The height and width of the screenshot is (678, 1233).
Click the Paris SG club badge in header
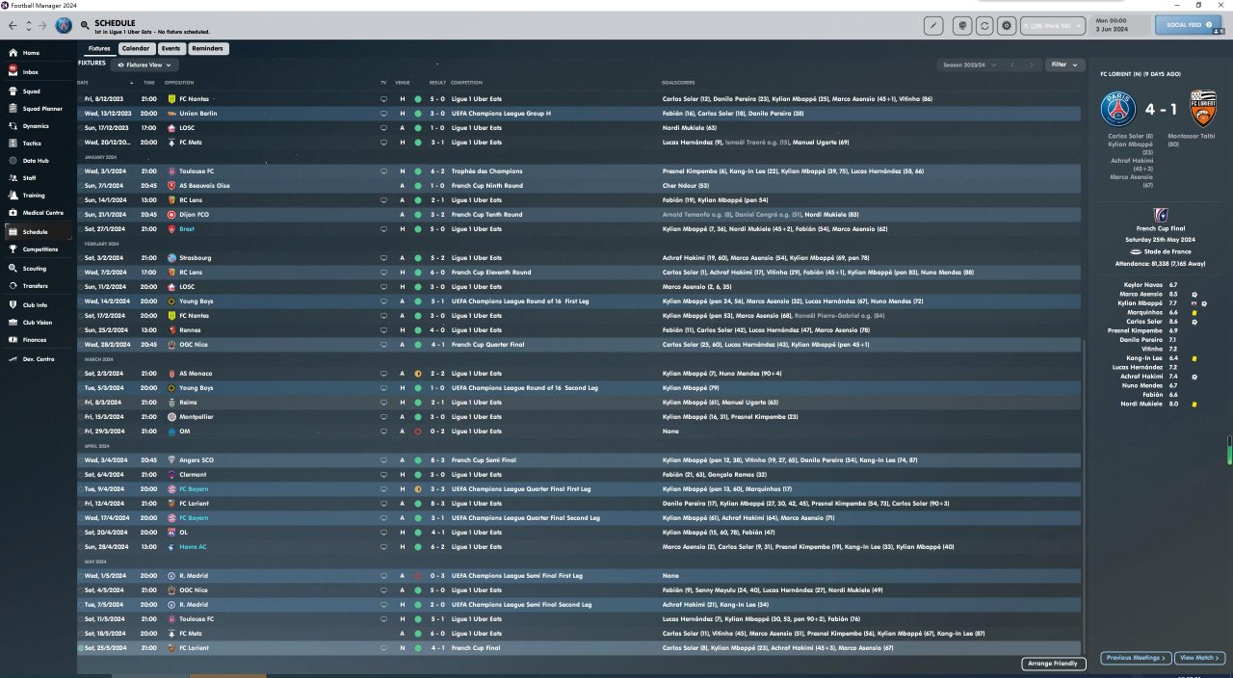(x=65, y=26)
